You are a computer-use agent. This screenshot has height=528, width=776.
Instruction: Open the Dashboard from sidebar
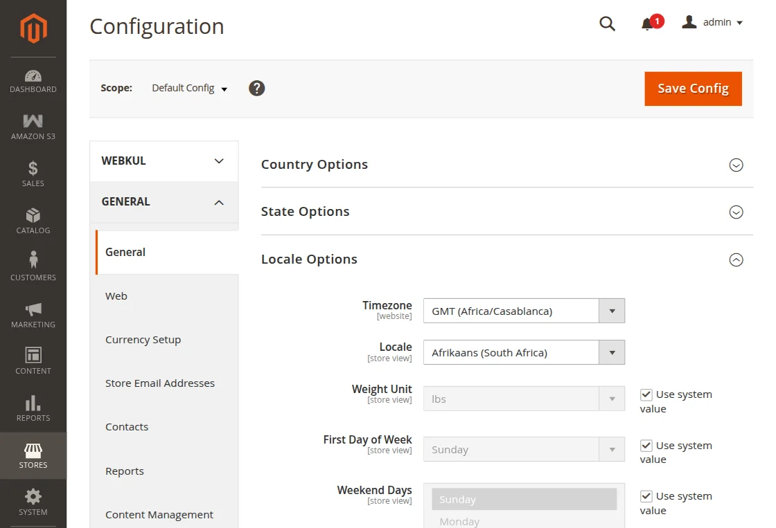tap(33, 81)
